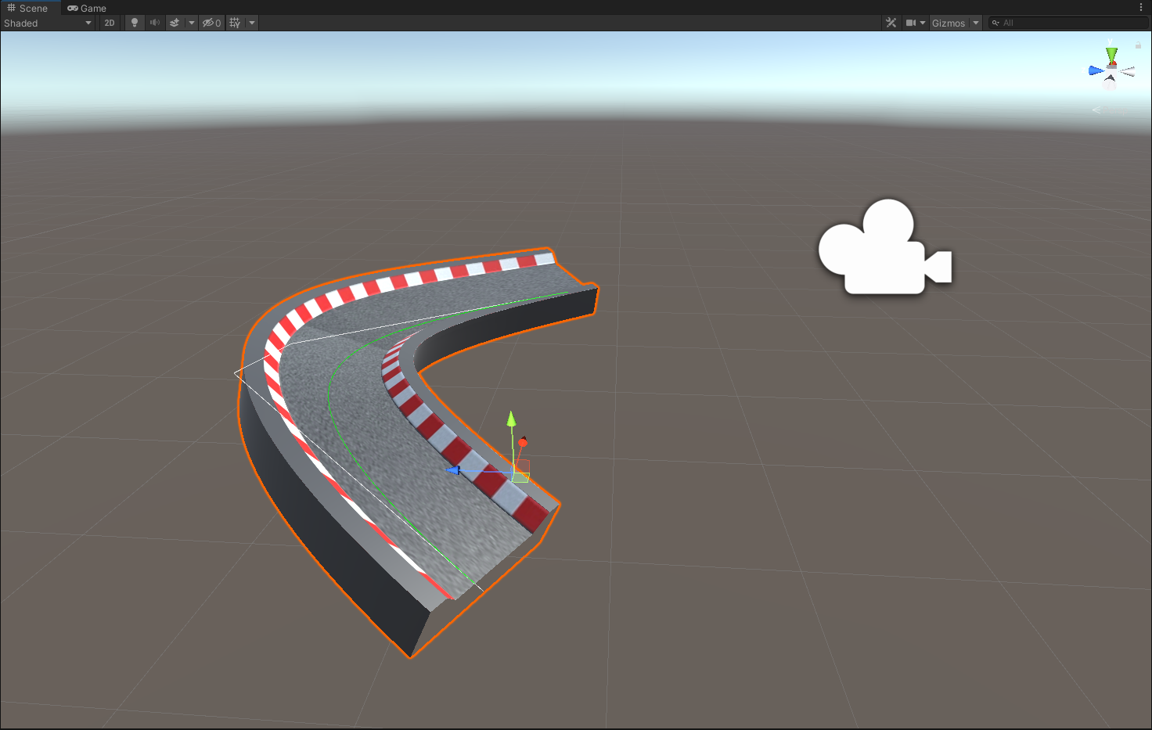Image resolution: width=1152 pixels, height=730 pixels.
Task: Open the scene view kebab menu
Action: point(1140,7)
